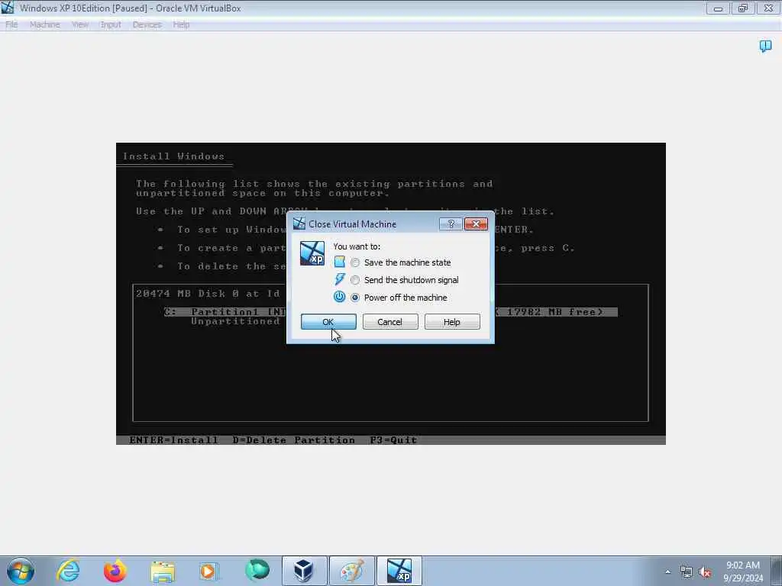
Task: Click F3=Quit in setup status bar
Action: (x=393, y=440)
